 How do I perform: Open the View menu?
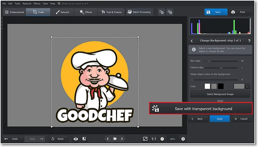click(x=45, y=3)
